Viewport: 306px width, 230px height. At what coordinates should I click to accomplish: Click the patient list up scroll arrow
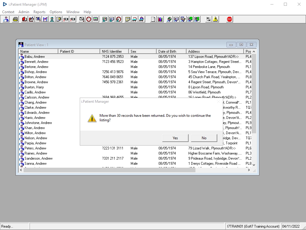(254, 52)
